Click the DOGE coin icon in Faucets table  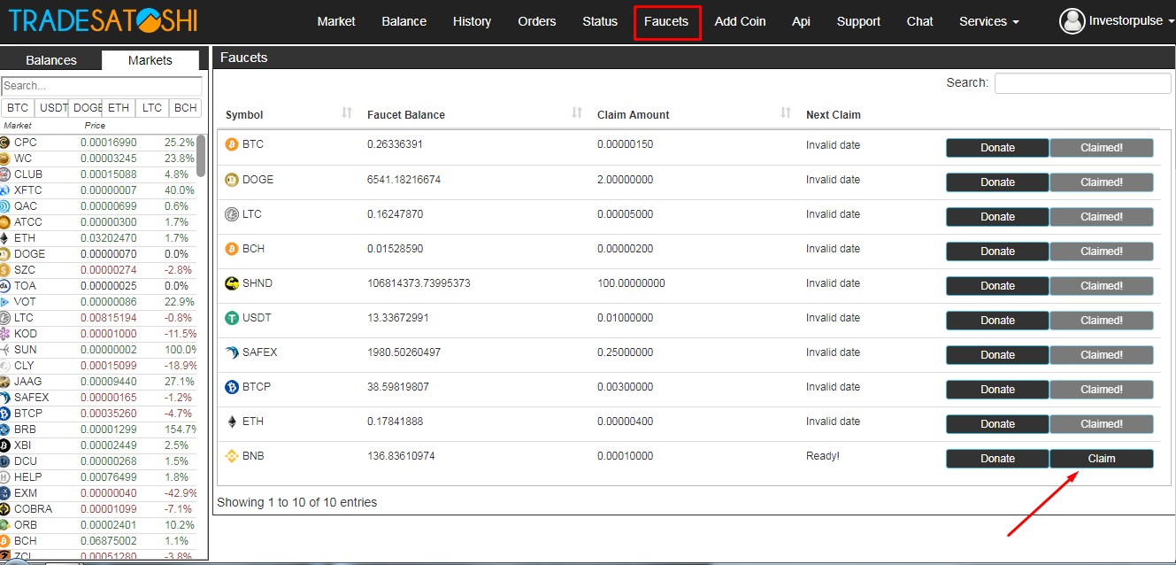(232, 180)
